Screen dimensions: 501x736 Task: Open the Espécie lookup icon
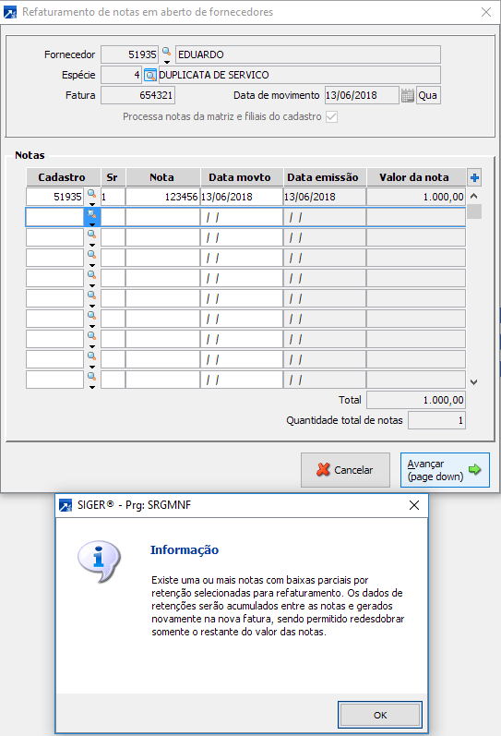[x=150, y=75]
